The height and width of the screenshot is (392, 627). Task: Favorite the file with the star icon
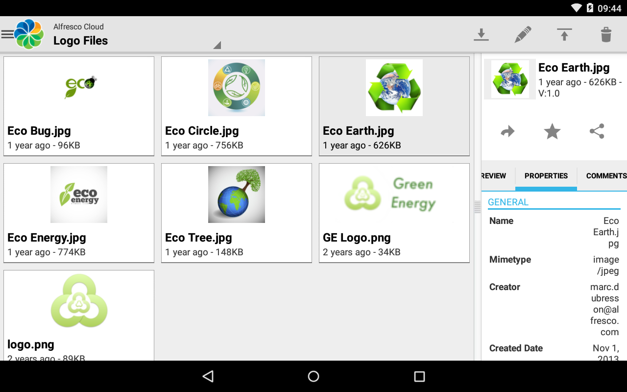click(x=552, y=131)
